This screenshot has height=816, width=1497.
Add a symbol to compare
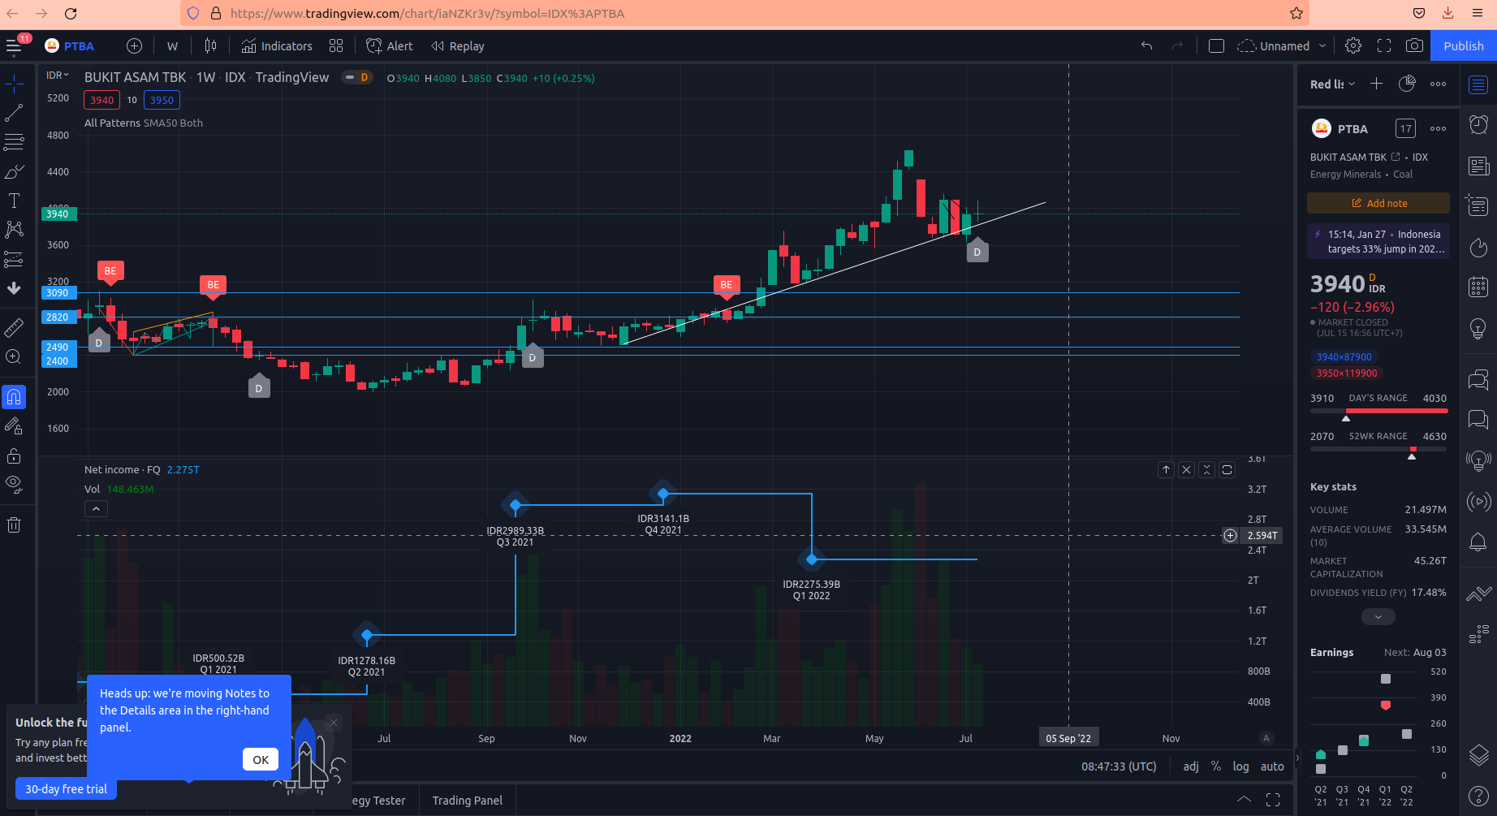135,46
